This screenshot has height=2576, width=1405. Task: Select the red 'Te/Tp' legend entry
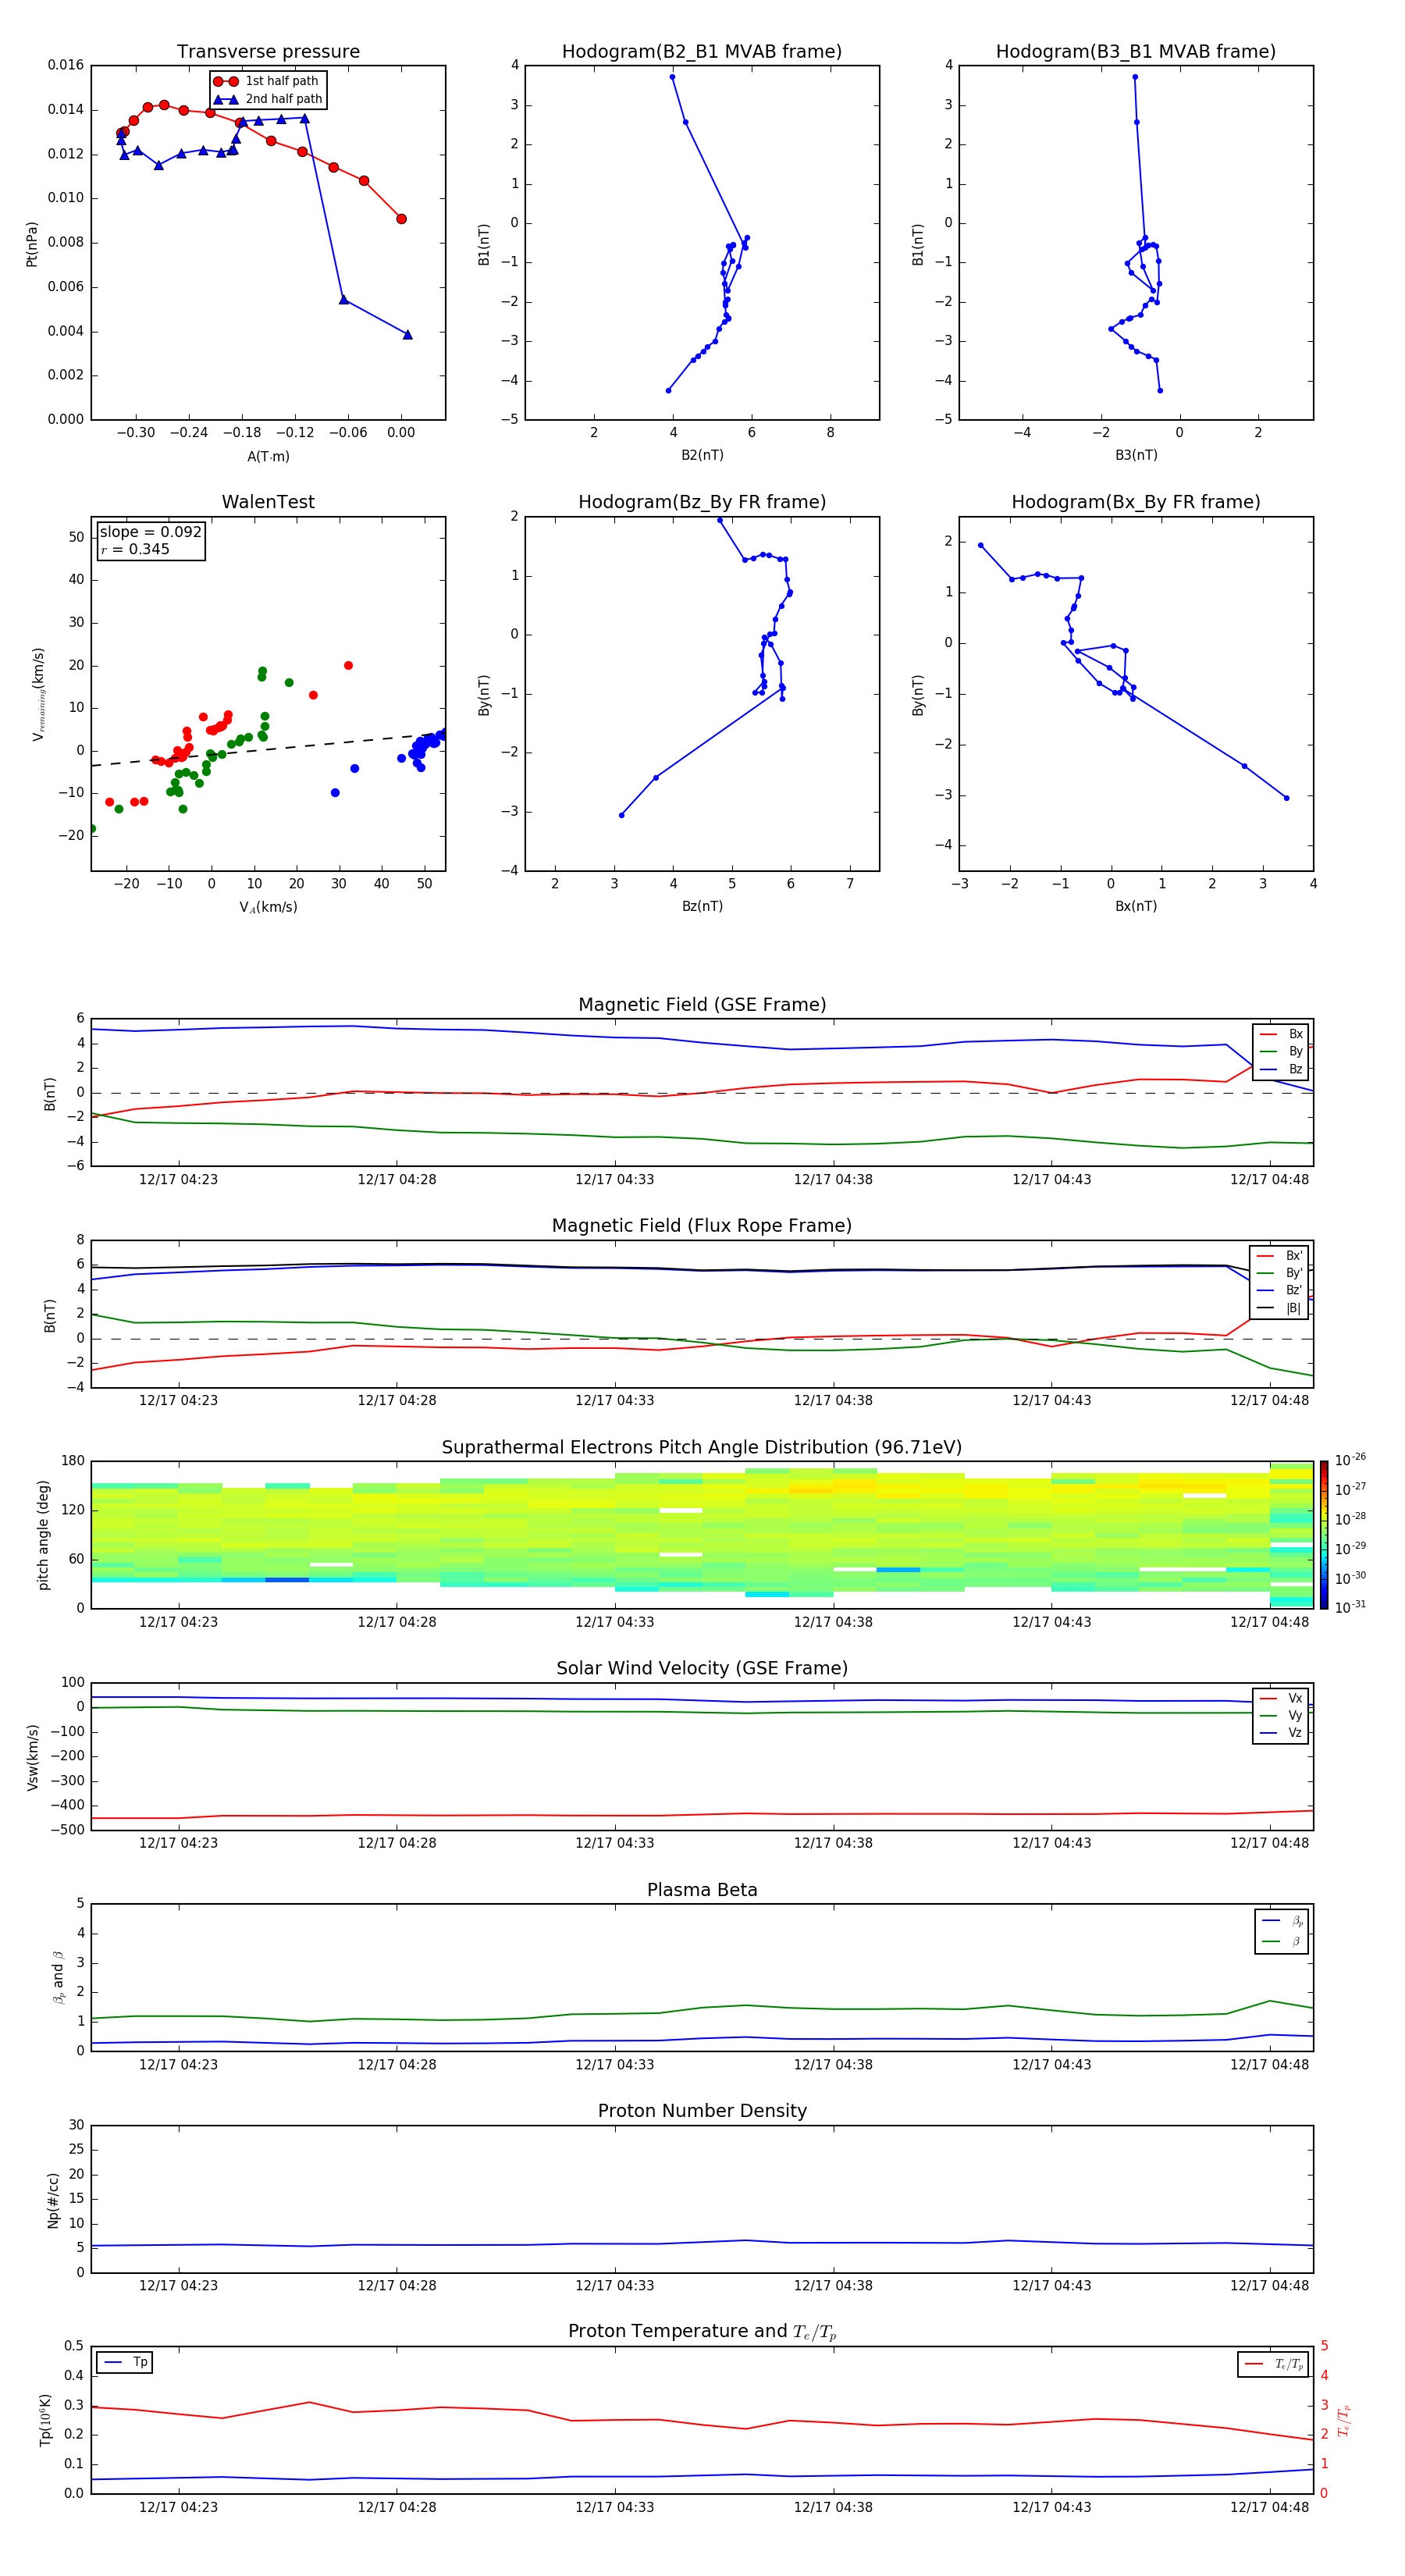pos(1274,2364)
